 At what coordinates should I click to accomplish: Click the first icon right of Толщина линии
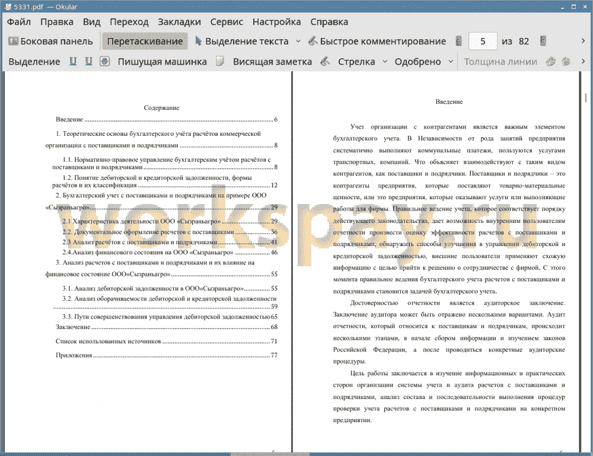551,61
